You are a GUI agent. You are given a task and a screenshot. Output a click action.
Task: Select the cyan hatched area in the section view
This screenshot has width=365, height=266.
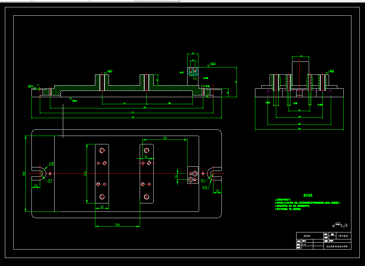tap(193, 71)
